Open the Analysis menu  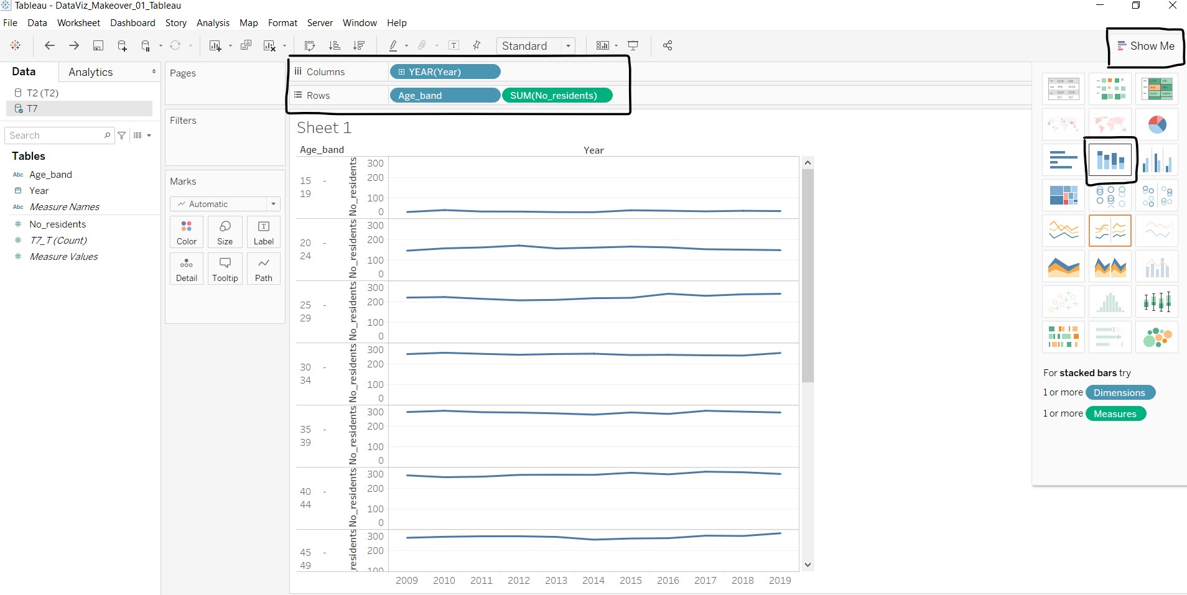pyautogui.click(x=213, y=23)
